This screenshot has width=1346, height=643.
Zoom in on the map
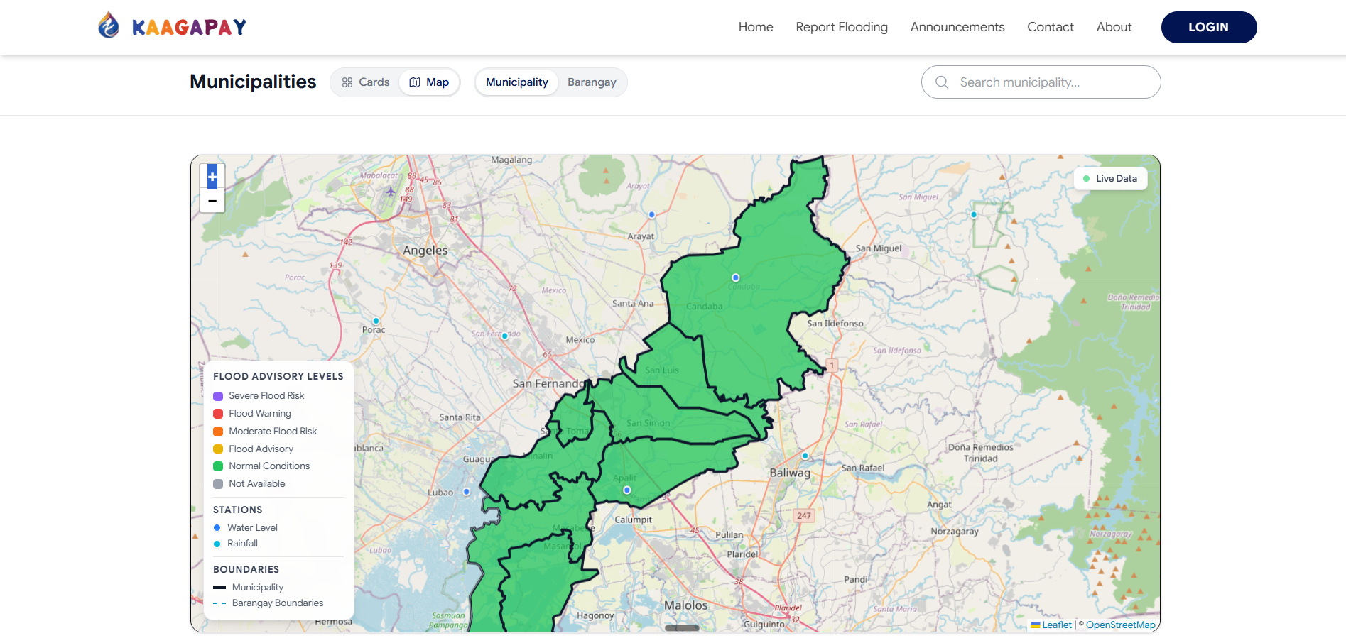point(212,177)
